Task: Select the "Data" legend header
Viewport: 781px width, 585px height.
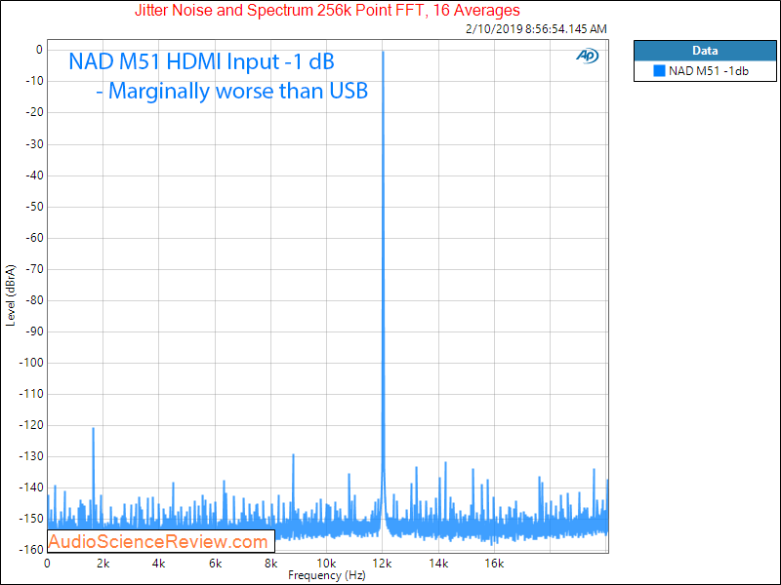Action: tap(705, 51)
